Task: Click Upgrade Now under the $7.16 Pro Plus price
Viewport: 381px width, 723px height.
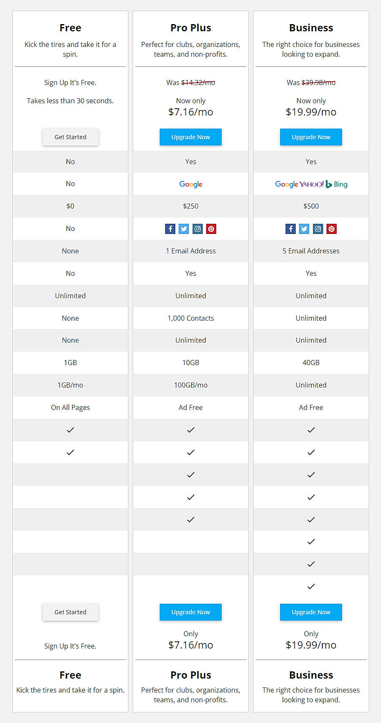Action: pyautogui.click(x=190, y=137)
